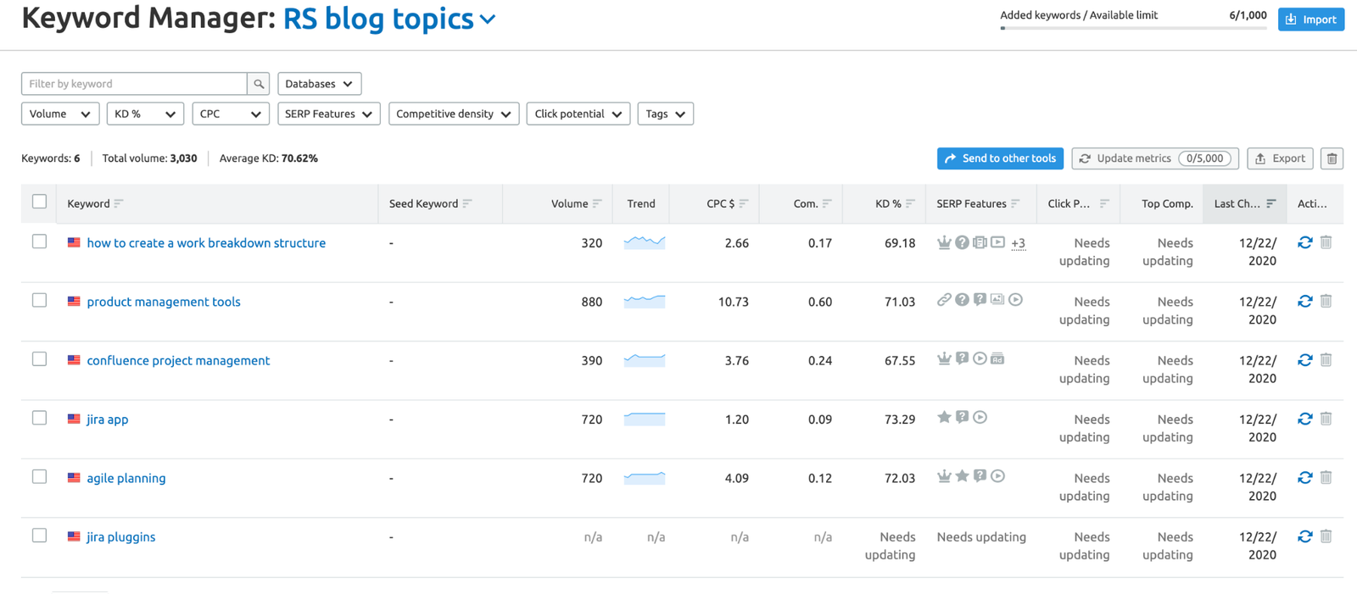Check 'how to create a work breakdown structure' row
The height and width of the screenshot is (594, 1357).
(x=39, y=241)
